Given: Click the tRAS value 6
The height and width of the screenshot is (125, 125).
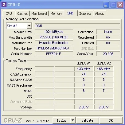Looking at the screenshot, I should [84, 91].
